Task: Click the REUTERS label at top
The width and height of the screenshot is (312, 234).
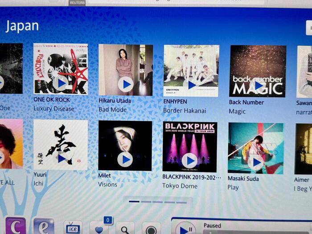Action: (77, 3)
